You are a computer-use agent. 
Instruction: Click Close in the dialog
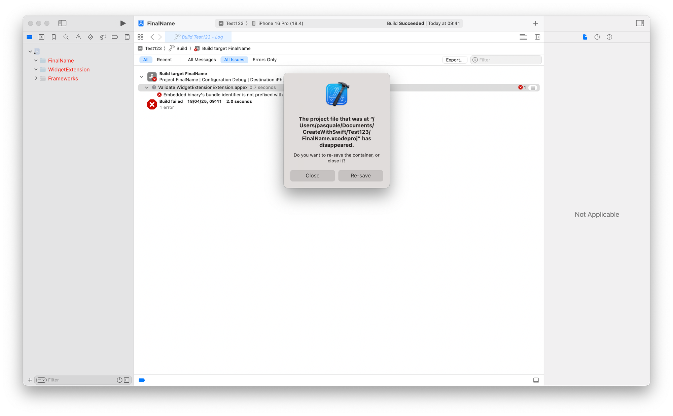(x=312, y=176)
